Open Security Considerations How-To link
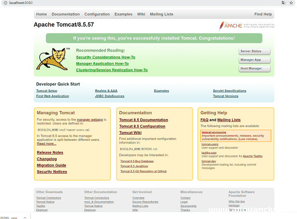The height and width of the screenshot is (219, 297). coord(106,57)
